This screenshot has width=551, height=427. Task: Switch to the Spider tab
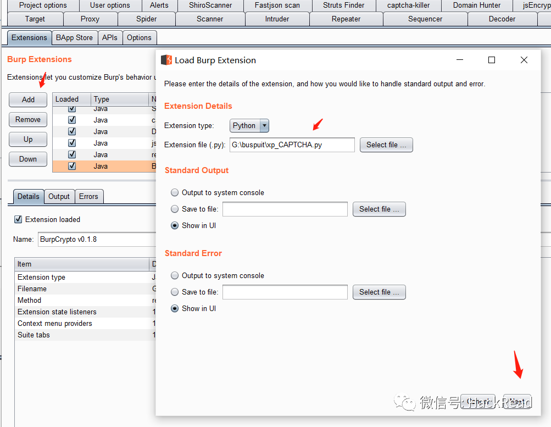click(147, 19)
